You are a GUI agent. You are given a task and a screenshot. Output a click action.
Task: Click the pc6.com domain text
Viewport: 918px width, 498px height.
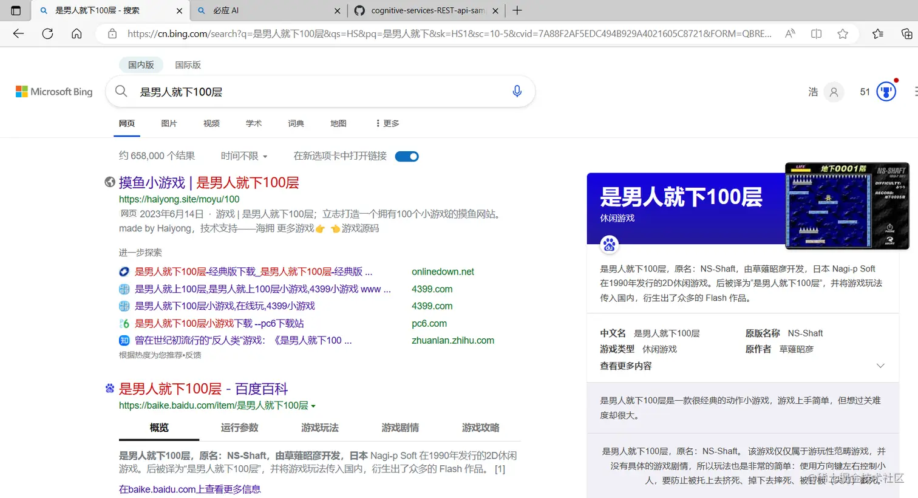(429, 324)
